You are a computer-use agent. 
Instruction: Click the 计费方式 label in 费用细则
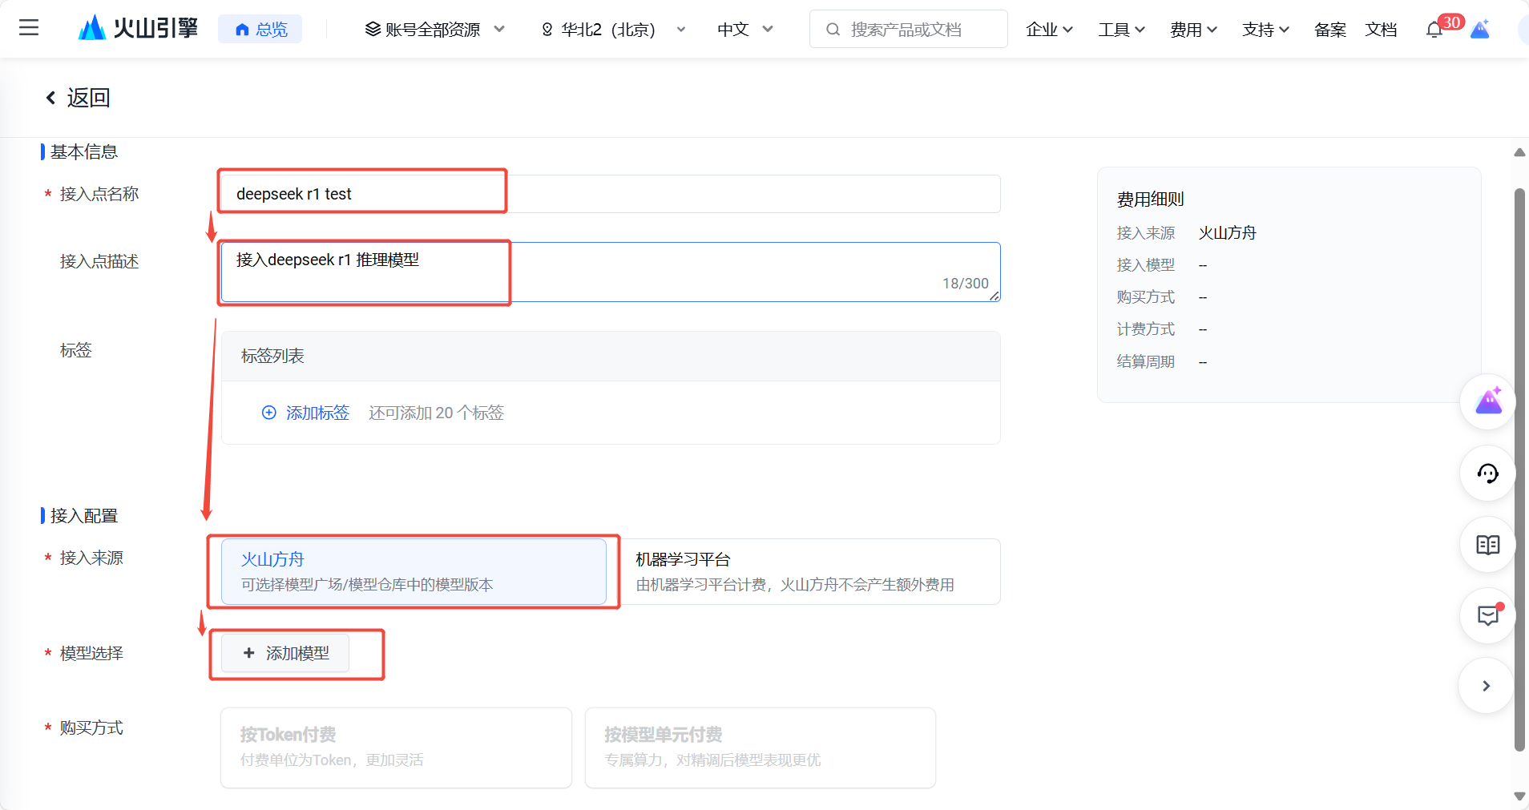pos(1145,329)
